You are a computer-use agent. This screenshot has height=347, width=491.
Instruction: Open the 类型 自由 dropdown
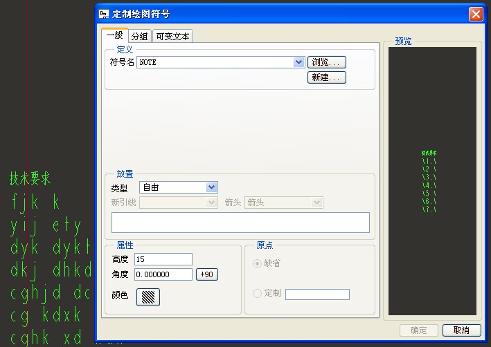pos(179,187)
